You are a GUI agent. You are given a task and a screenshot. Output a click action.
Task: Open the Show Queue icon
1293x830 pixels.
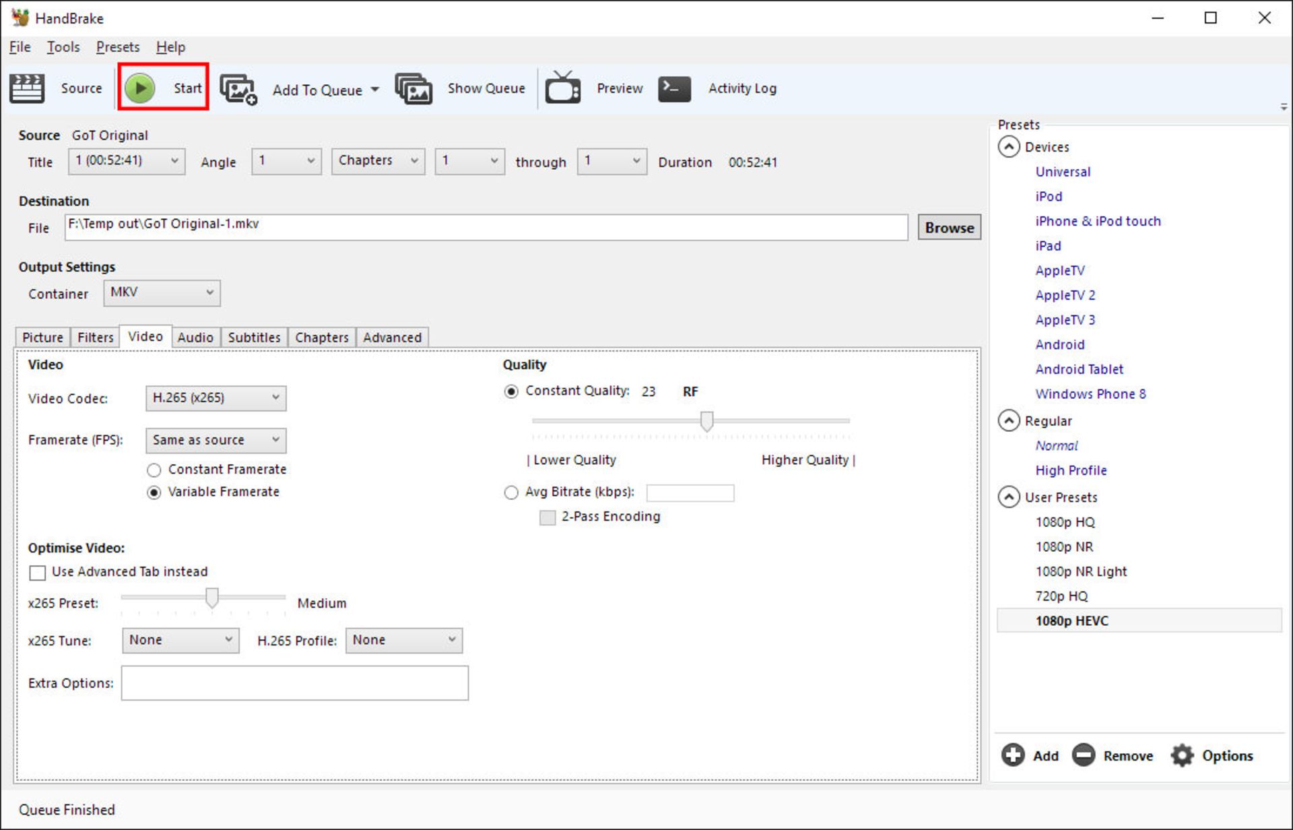(x=413, y=89)
